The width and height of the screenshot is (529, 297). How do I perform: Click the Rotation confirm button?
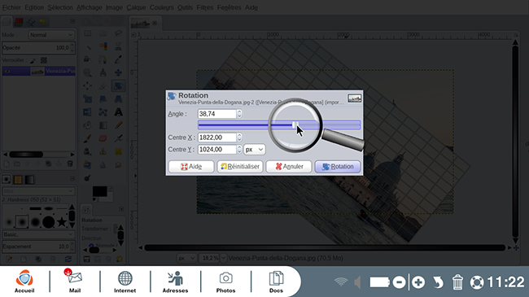[338, 166]
